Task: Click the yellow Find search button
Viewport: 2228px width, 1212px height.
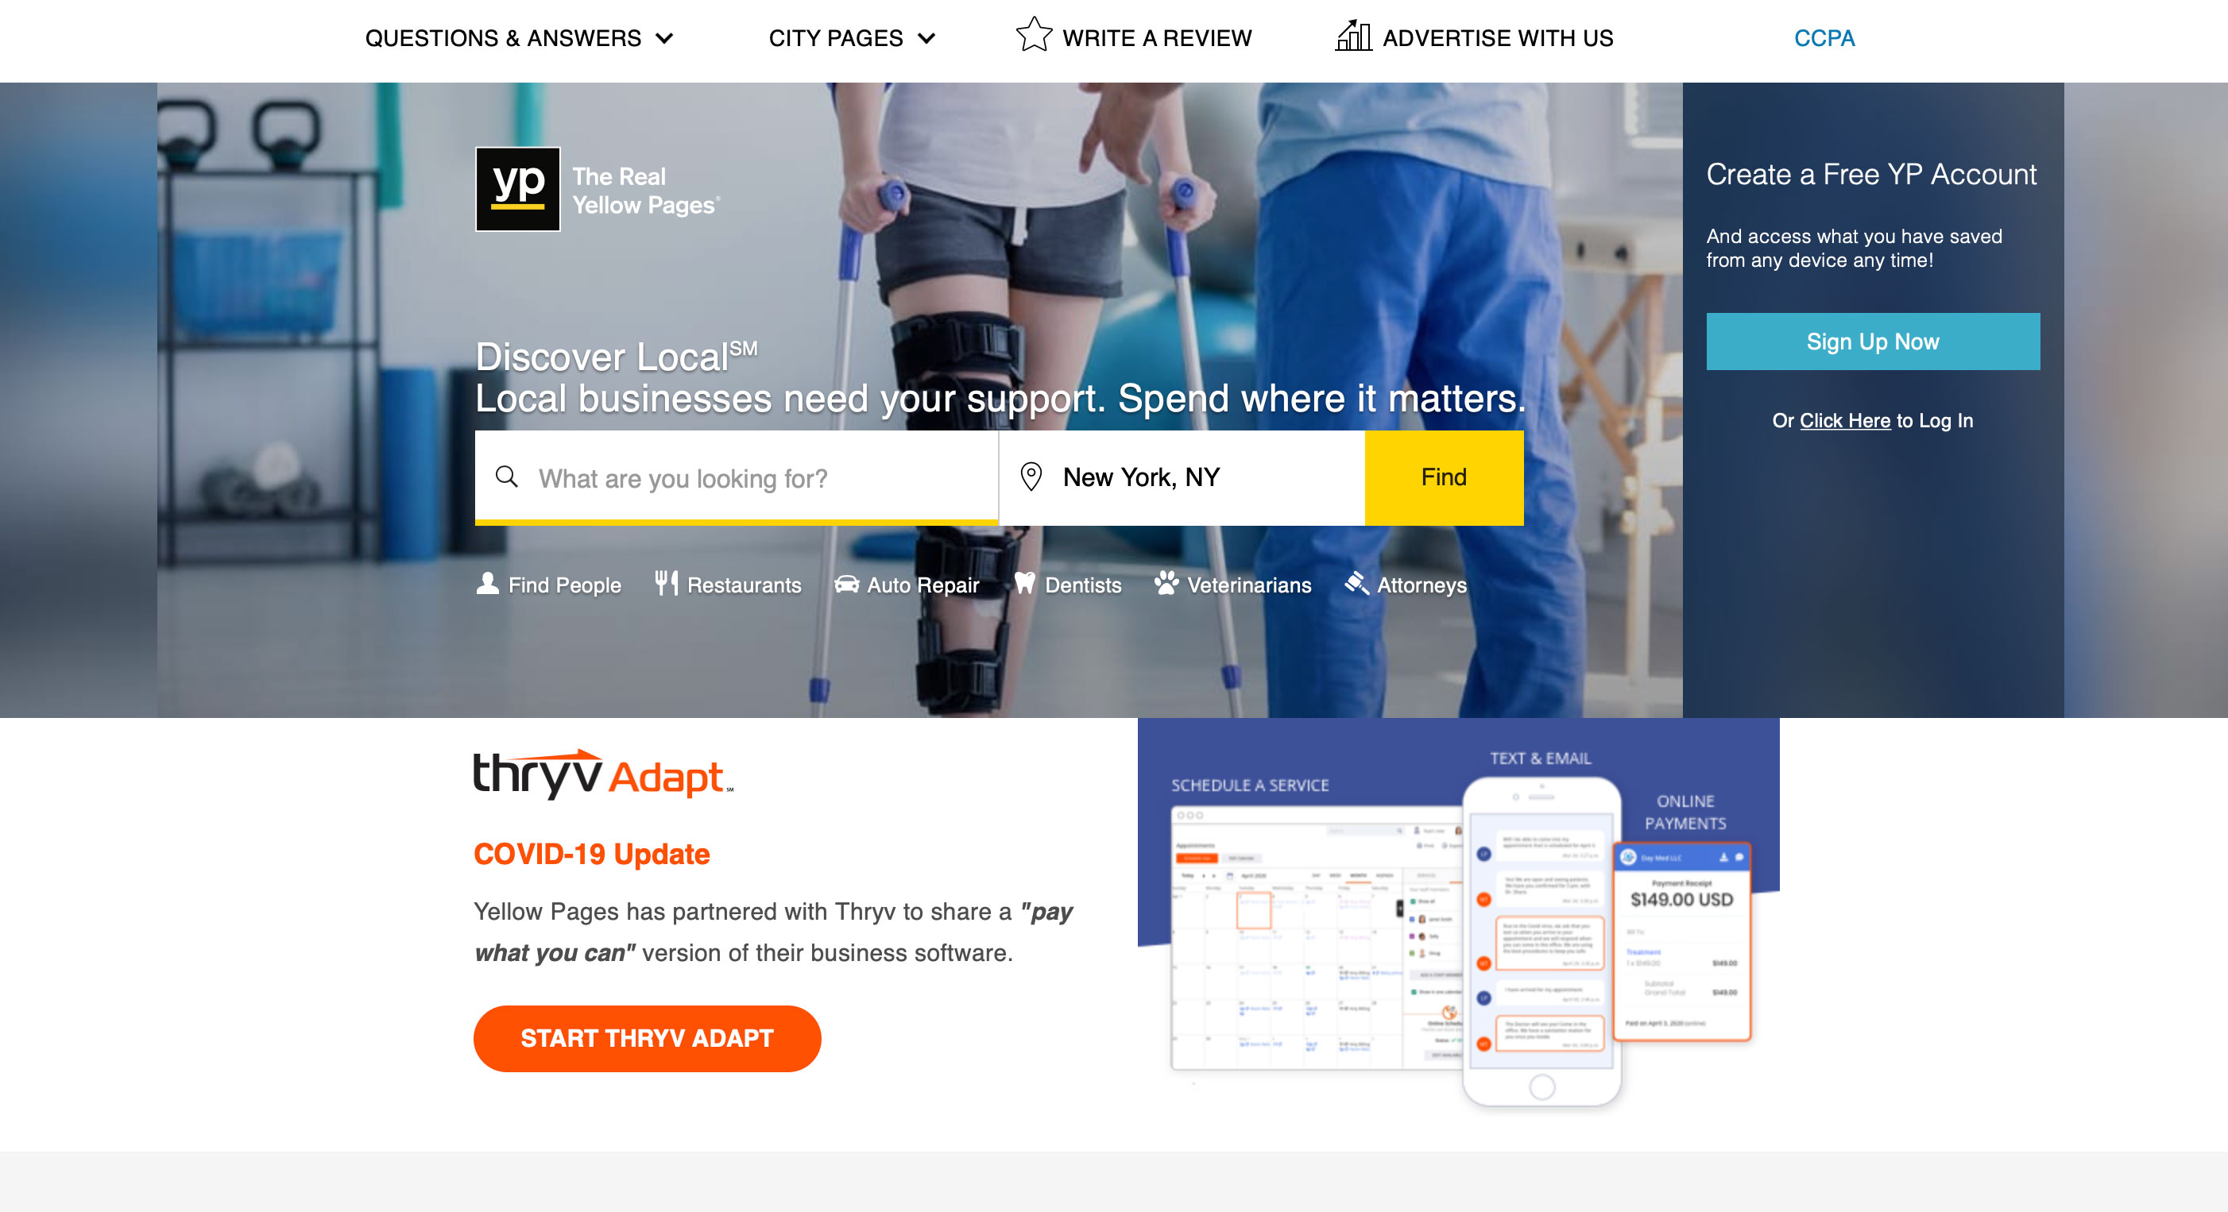Action: (1442, 477)
